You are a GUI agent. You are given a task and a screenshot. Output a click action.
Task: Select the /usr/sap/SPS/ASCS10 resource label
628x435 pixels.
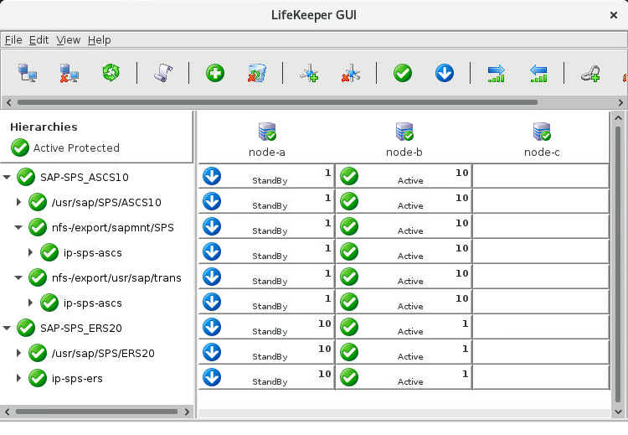[106, 203]
